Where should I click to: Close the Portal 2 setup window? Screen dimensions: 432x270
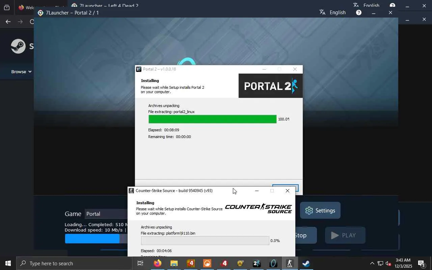coord(295,69)
